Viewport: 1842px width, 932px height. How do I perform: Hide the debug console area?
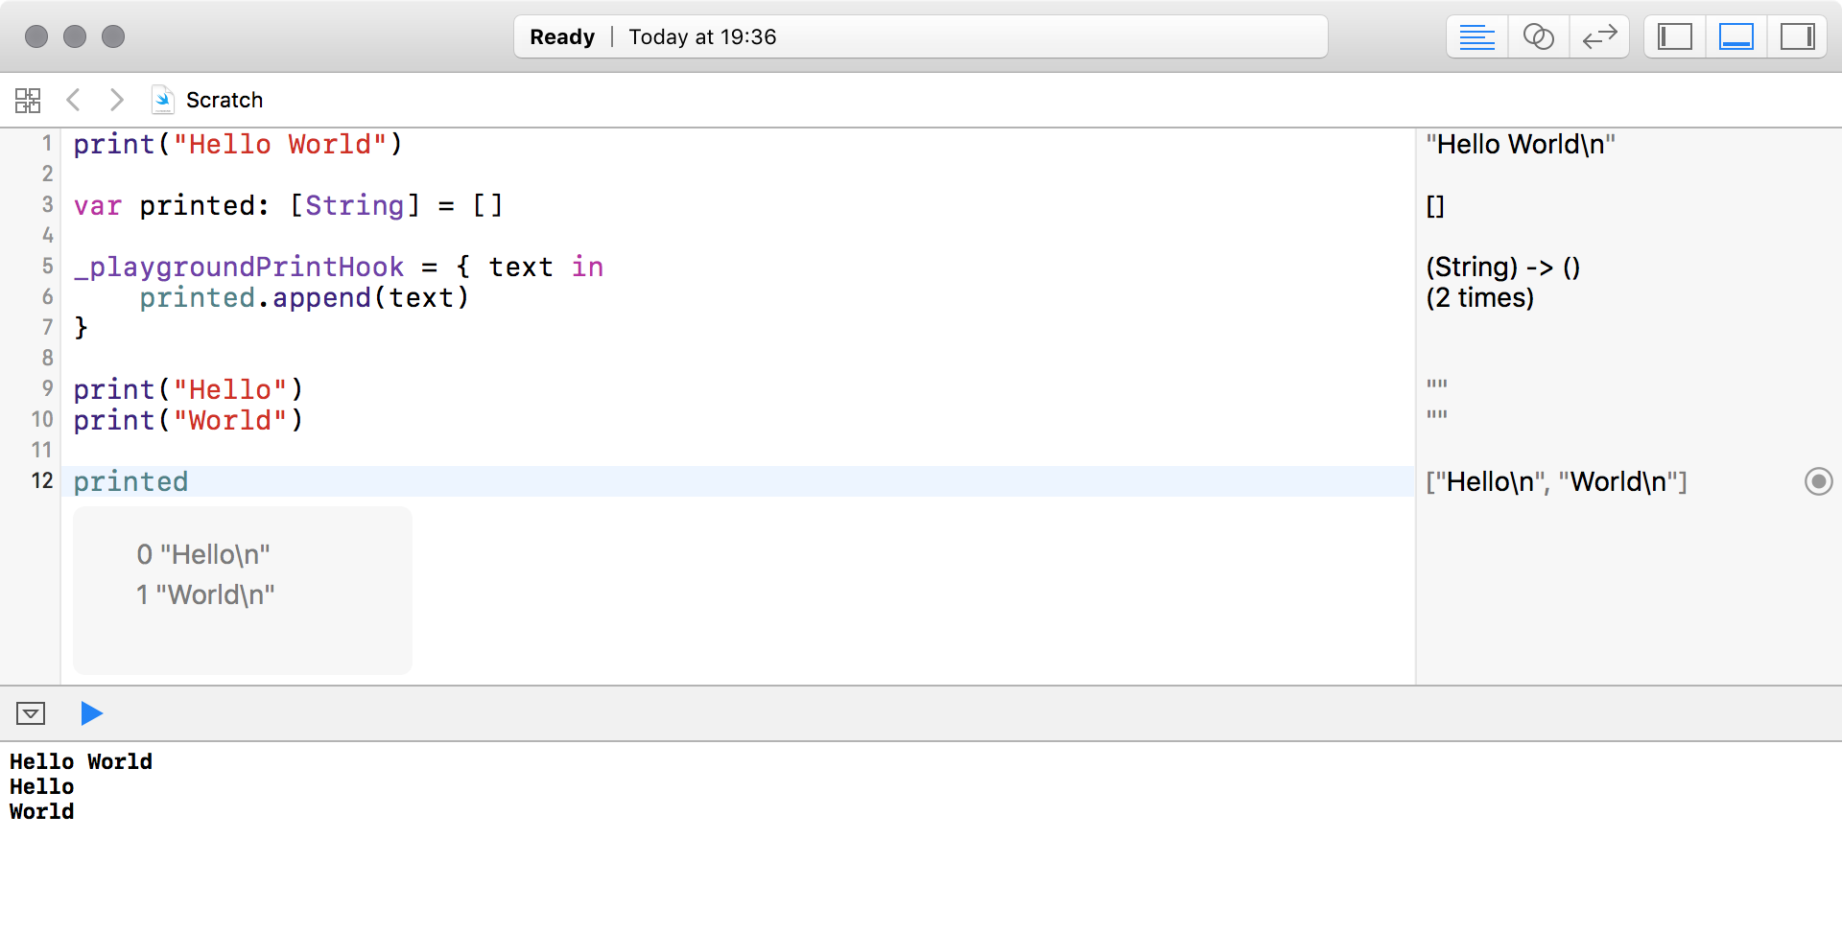pos(31,713)
